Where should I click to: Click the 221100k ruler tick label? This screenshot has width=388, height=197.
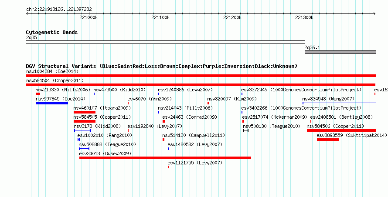click(x=161, y=17)
